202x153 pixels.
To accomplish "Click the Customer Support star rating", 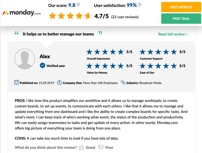I will (158, 52).
